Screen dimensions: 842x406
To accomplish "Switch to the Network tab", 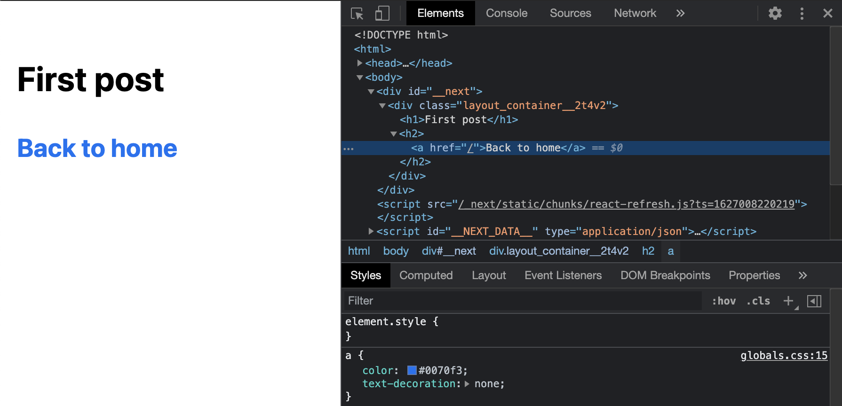I will tap(635, 13).
